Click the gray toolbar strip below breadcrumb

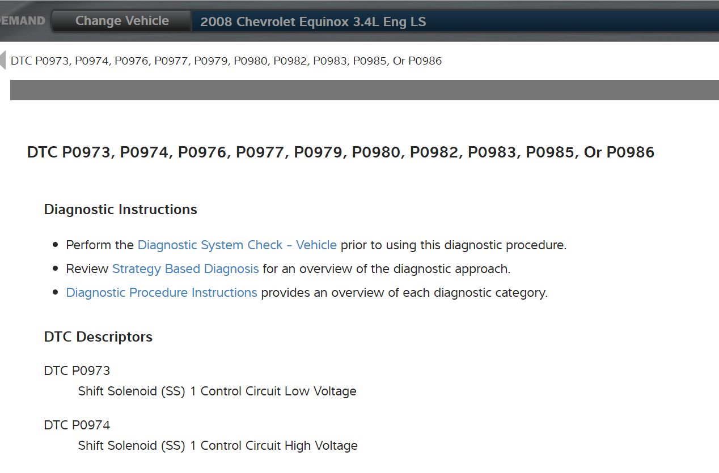[x=363, y=90]
